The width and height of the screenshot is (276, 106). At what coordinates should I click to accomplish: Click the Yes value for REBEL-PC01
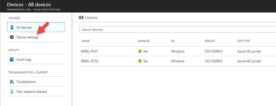click(145, 51)
